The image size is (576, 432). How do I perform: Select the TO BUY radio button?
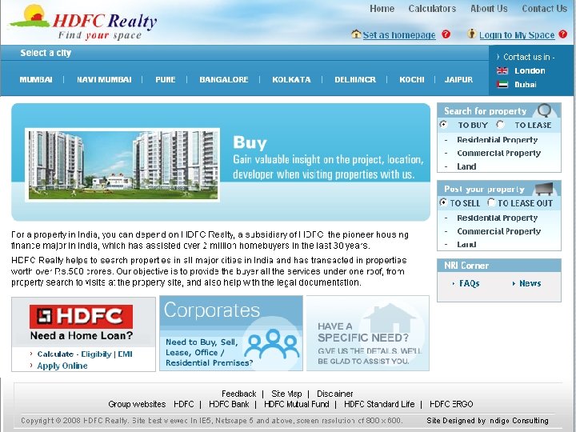point(444,125)
